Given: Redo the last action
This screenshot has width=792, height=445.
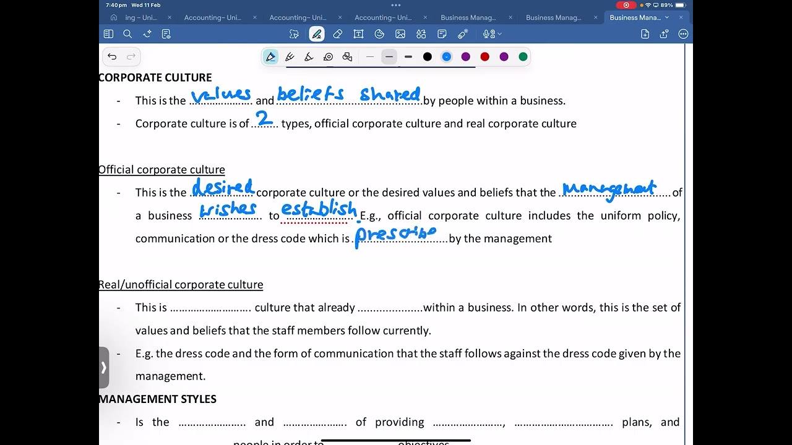Looking at the screenshot, I should coord(131,57).
